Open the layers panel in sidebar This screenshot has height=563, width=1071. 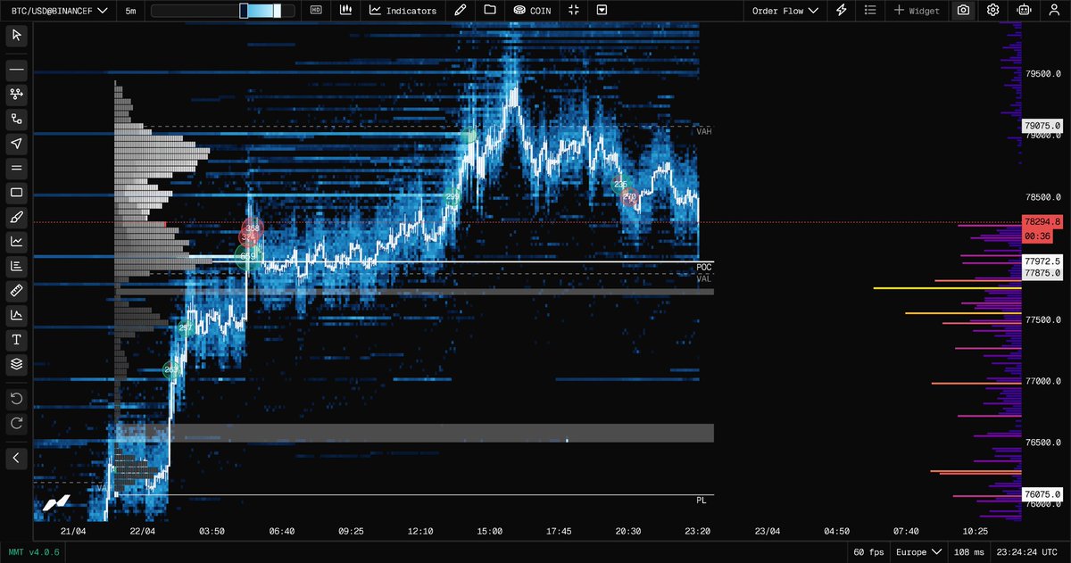click(x=17, y=364)
